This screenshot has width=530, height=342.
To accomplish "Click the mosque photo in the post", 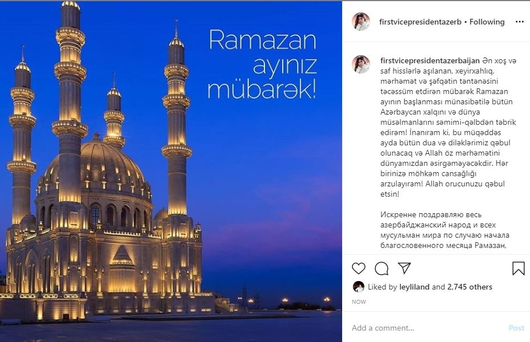I will 171,171.
